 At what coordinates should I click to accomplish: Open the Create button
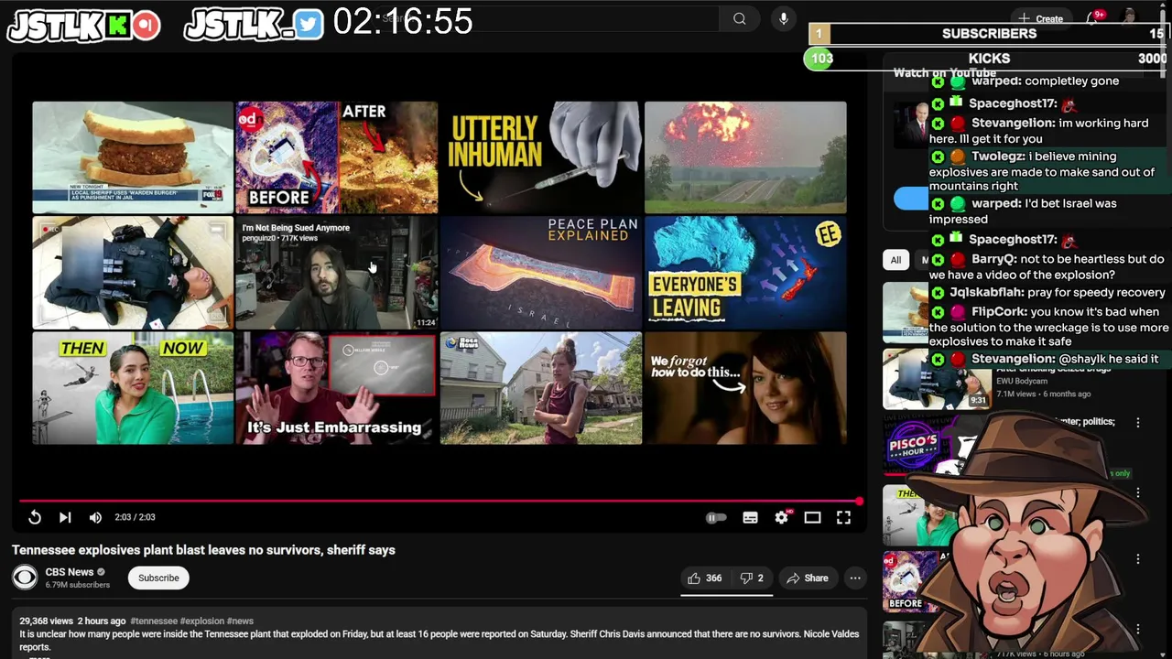pyautogui.click(x=1040, y=18)
